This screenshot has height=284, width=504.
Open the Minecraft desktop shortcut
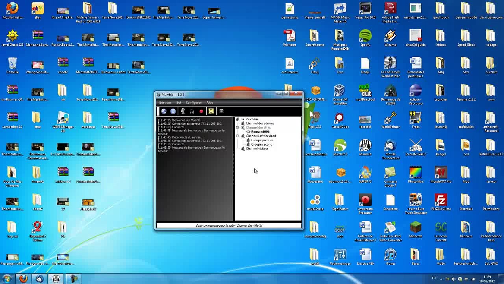coord(415,229)
